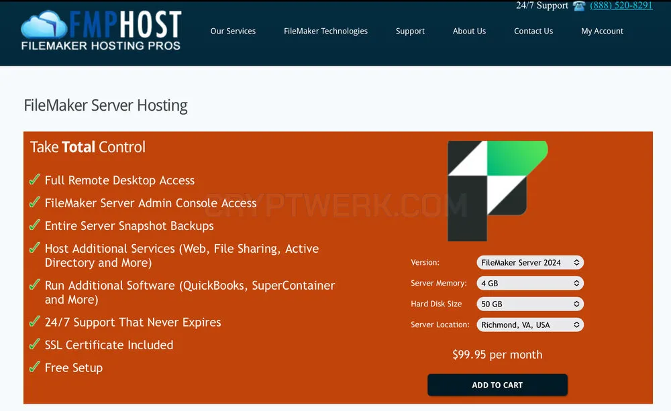Viewport: 671px width, 411px height.
Task: Click the Version label
Action: tap(425, 263)
